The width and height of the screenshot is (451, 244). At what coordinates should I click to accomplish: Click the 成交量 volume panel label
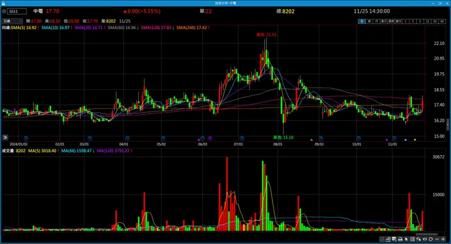tap(8, 151)
